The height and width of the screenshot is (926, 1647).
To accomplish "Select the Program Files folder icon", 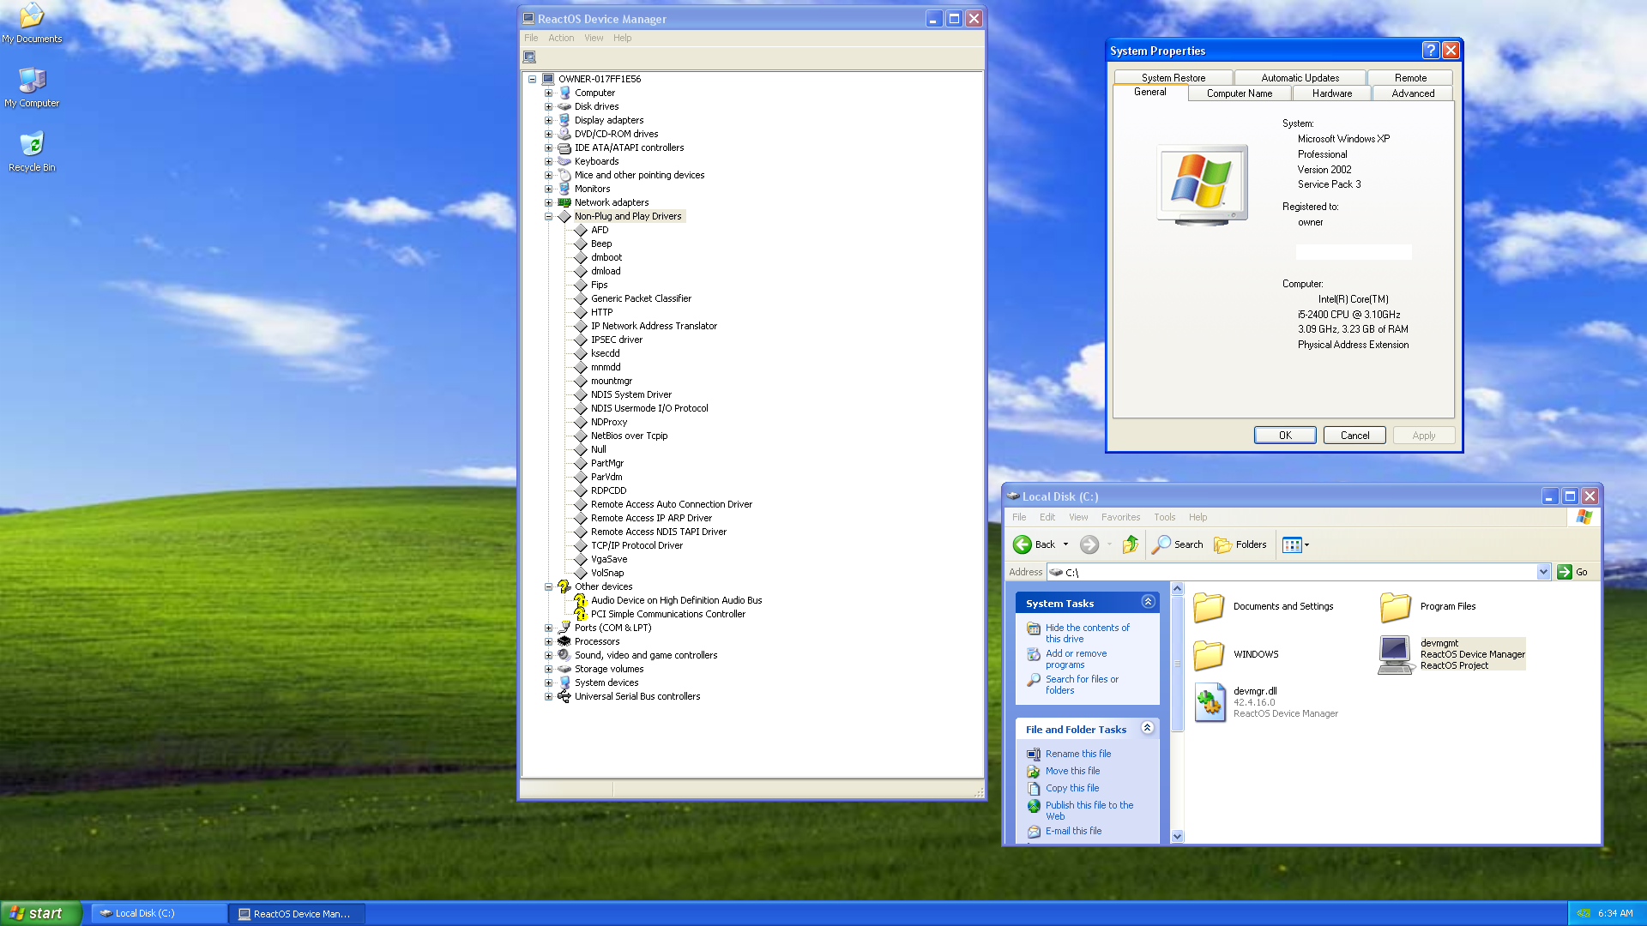I will point(1396,607).
